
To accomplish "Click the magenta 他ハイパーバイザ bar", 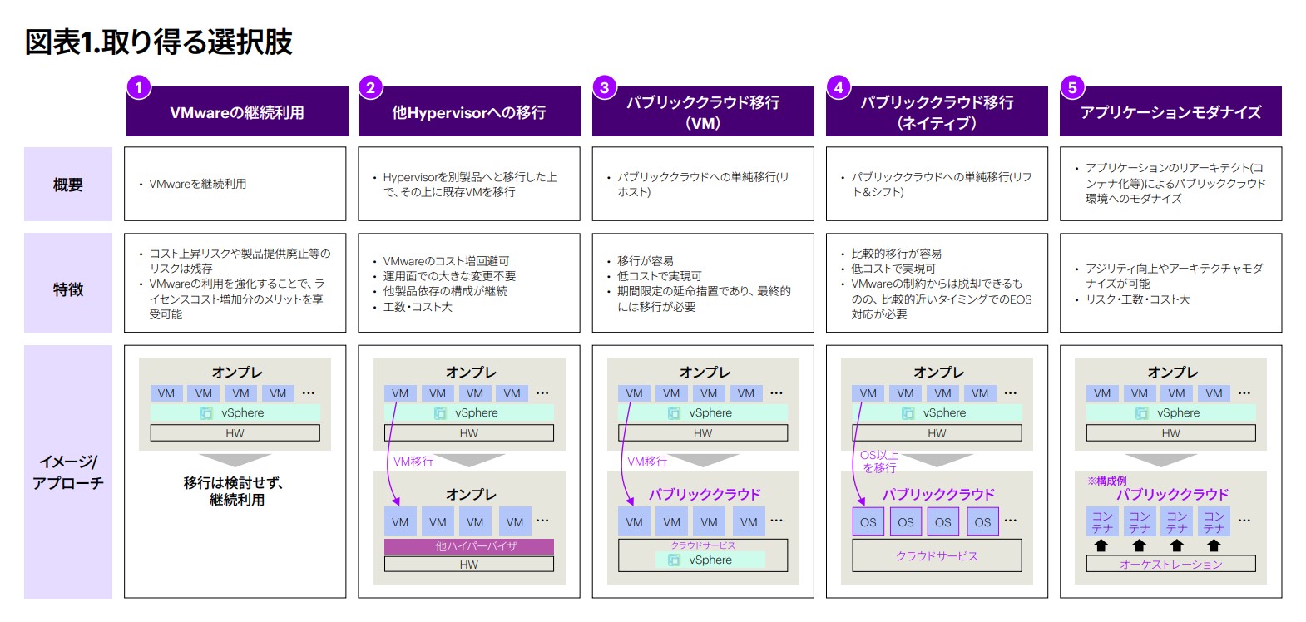I will pyautogui.click(x=469, y=546).
